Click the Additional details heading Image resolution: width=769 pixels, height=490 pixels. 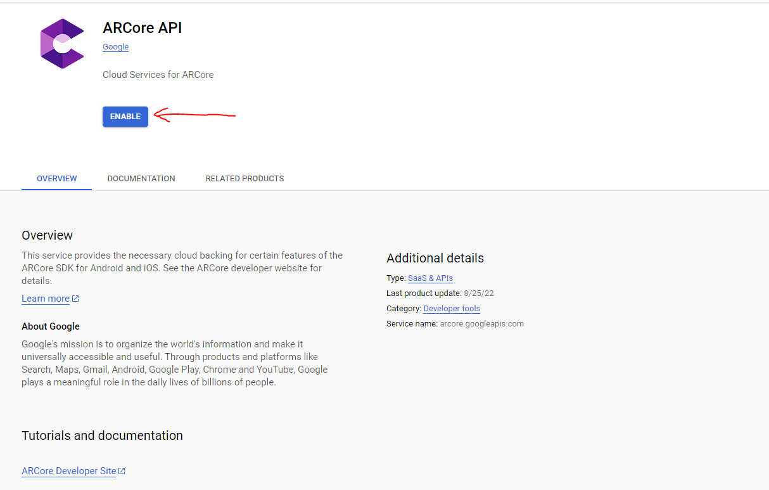point(435,258)
